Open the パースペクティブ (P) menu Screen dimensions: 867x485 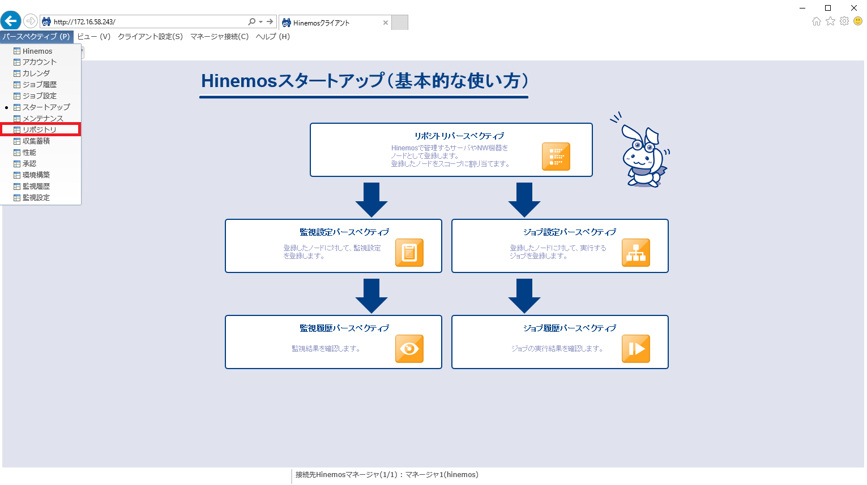click(x=36, y=36)
